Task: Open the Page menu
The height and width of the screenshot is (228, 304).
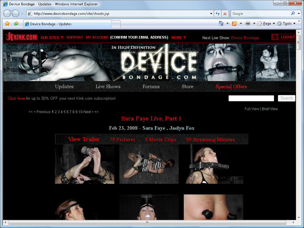Action: point(266,23)
